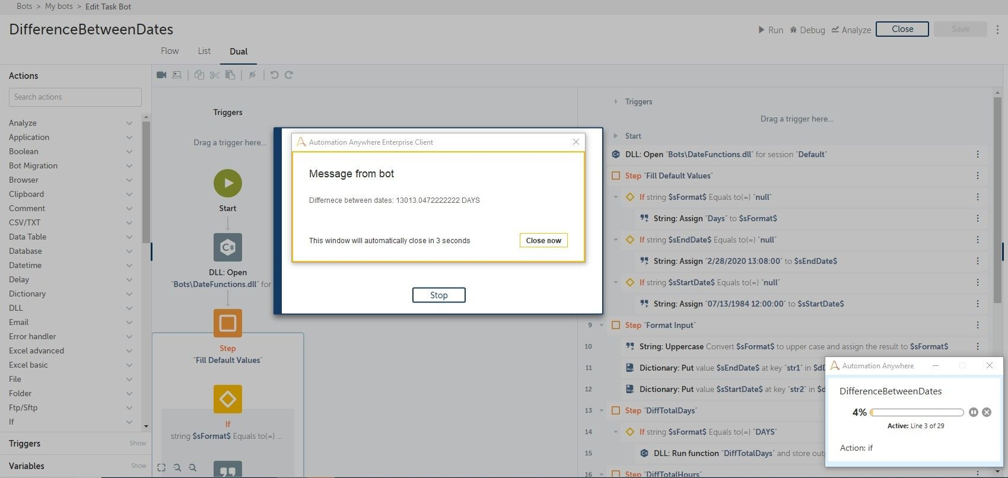Expand the Bot Migration actions category
This screenshot has height=478, width=1008.
point(129,165)
